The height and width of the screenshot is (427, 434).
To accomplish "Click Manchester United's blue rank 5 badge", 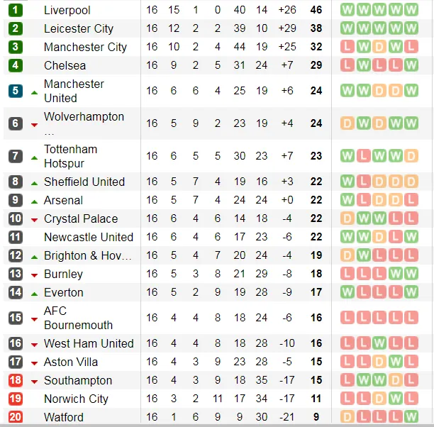I will (x=15, y=91).
